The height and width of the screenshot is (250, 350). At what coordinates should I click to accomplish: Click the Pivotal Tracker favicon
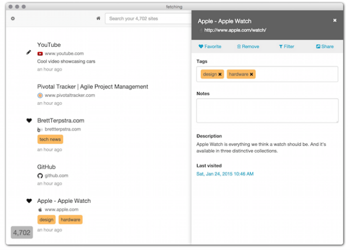[x=40, y=95]
